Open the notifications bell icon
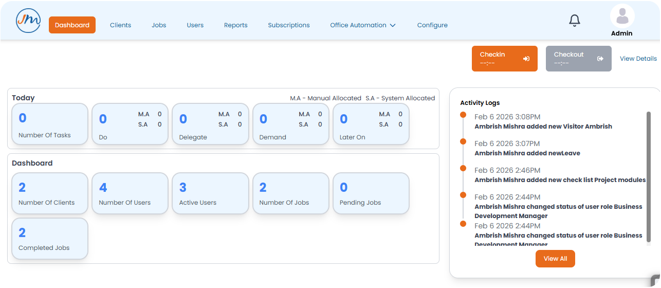The image size is (661, 288). [x=575, y=21]
